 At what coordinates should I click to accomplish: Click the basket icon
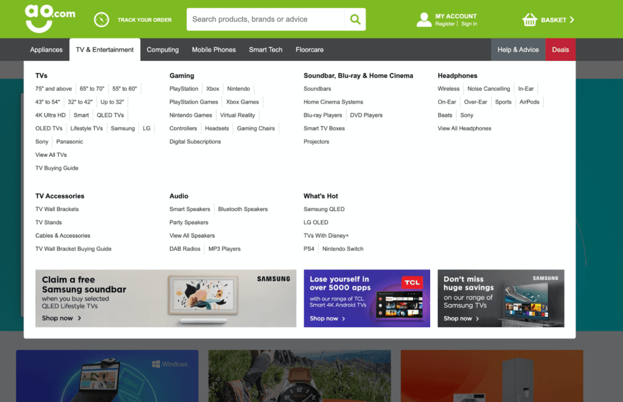coord(530,19)
